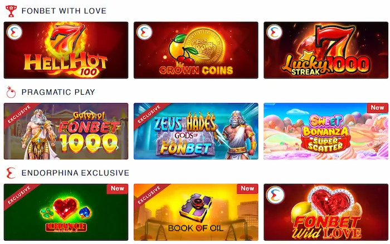Open the Fonbet With Love section heading
The width and height of the screenshot is (390, 244).
click(64, 11)
